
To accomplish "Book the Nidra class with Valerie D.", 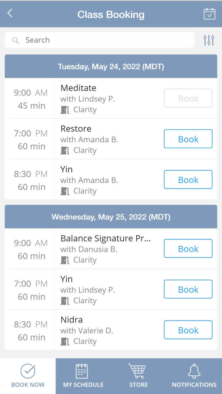I will pyautogui.click(x=188, y=330).
